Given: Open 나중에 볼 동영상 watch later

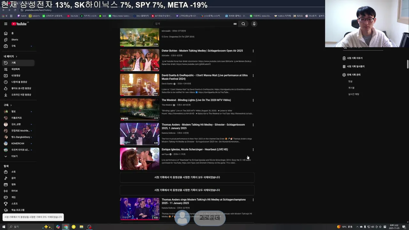Looking at the screenshot, I should point(18,82).
